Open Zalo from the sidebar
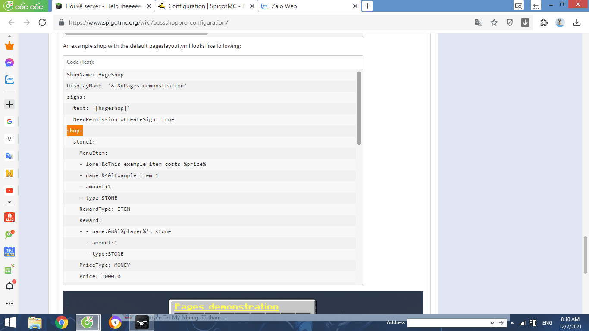This screenshot has width=589, height=331. pos(9,80)
